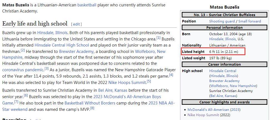Open the Nike Hoops Summit link in article

click(127, 82)
